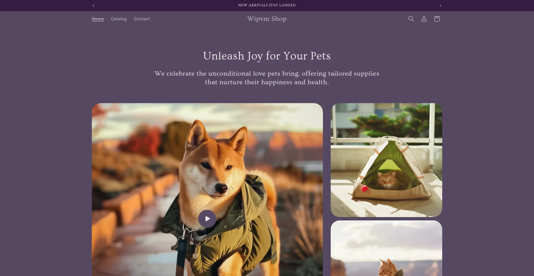The height and width of the screenshot is (276, 534).
Task: Click the New Arrivals Just Landed announcement
Action: [x=267, y=5]
